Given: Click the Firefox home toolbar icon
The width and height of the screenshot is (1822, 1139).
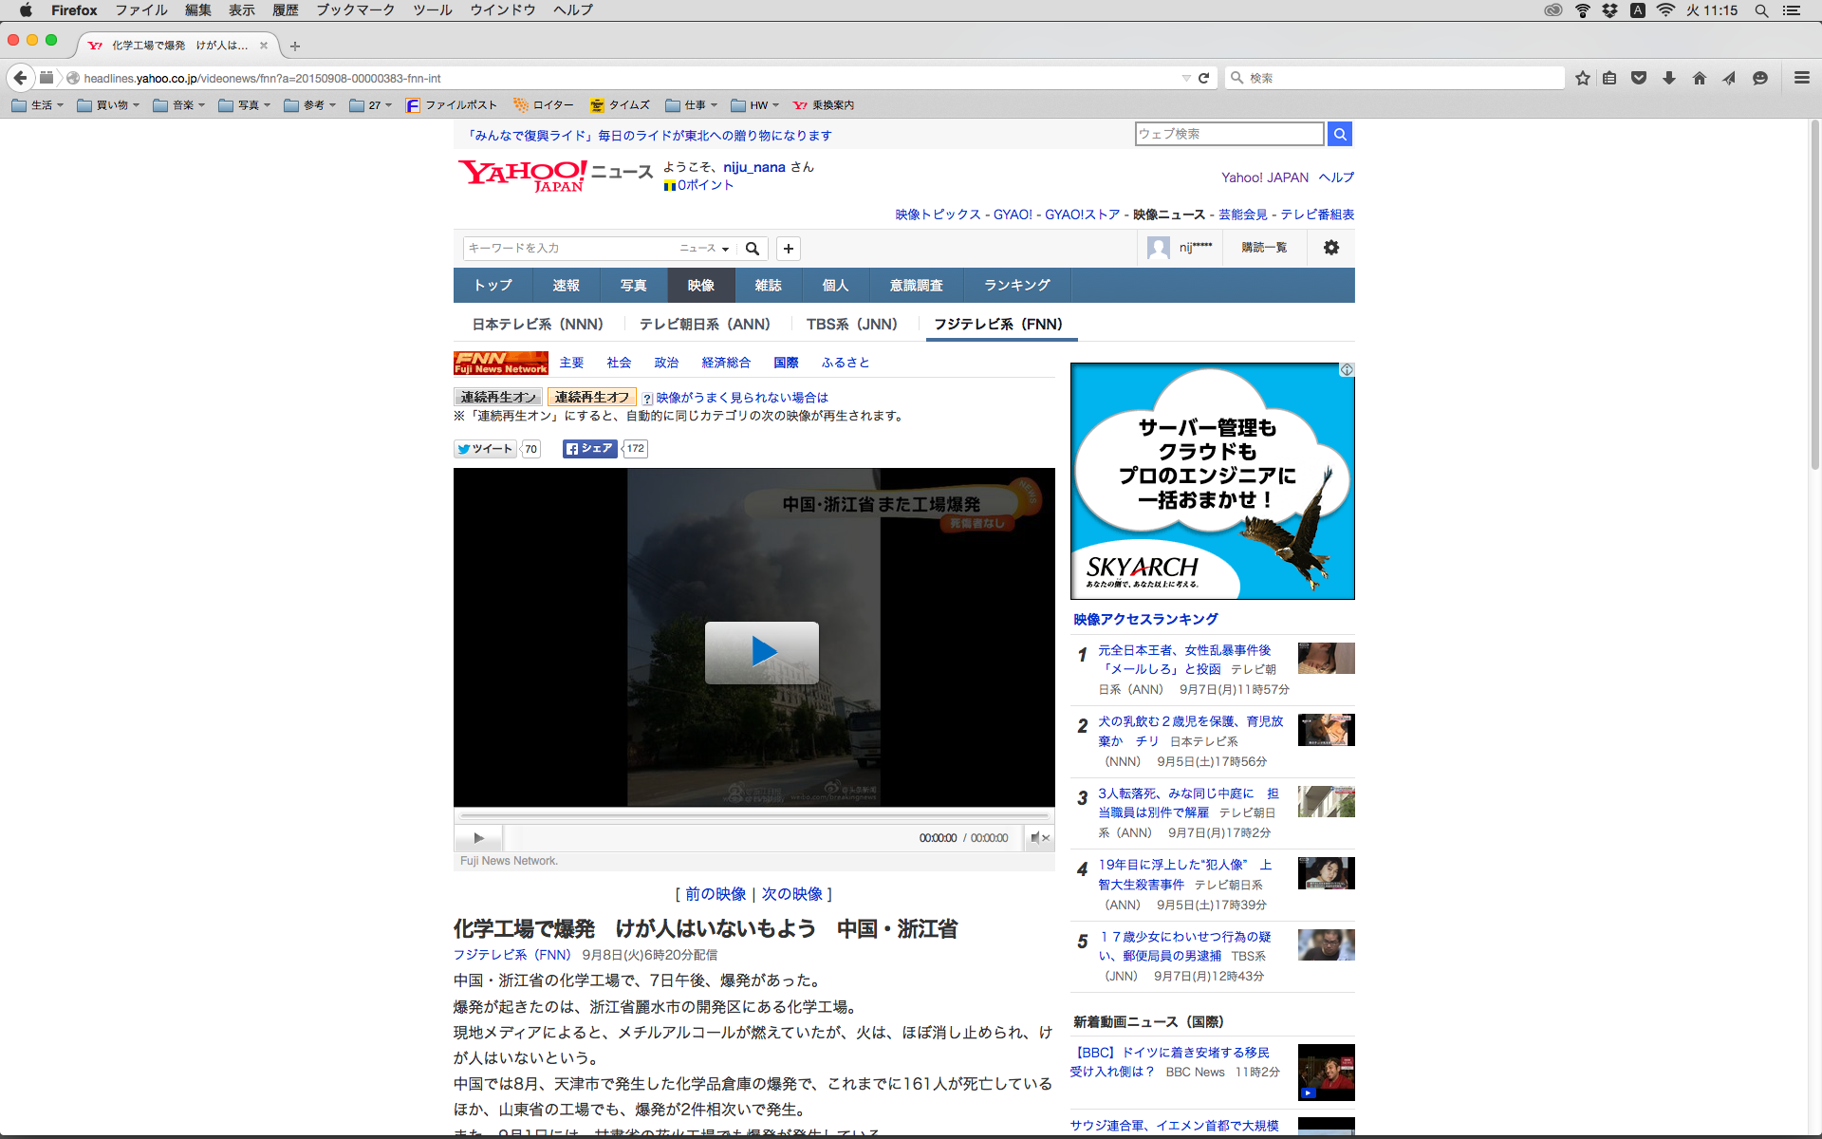Looking at the screenshot, I should [x=1699, y=78].
